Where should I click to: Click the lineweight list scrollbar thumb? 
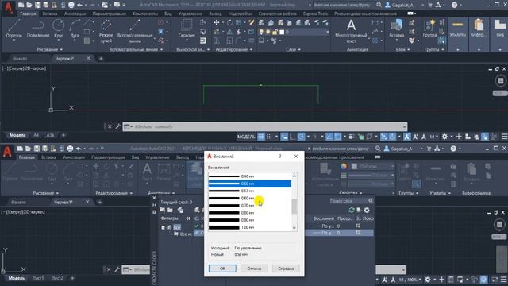(x=294, y=207)
